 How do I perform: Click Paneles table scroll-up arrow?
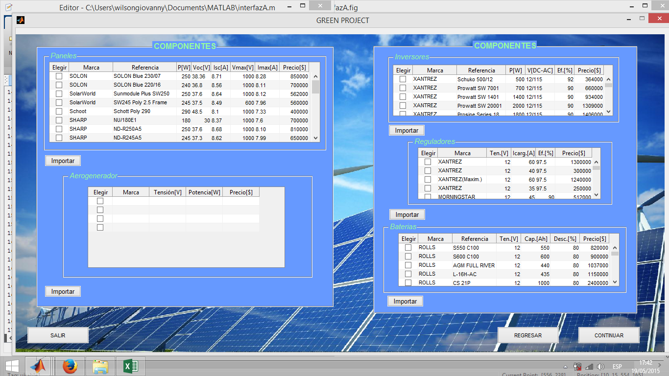click(x=315, y=76)
